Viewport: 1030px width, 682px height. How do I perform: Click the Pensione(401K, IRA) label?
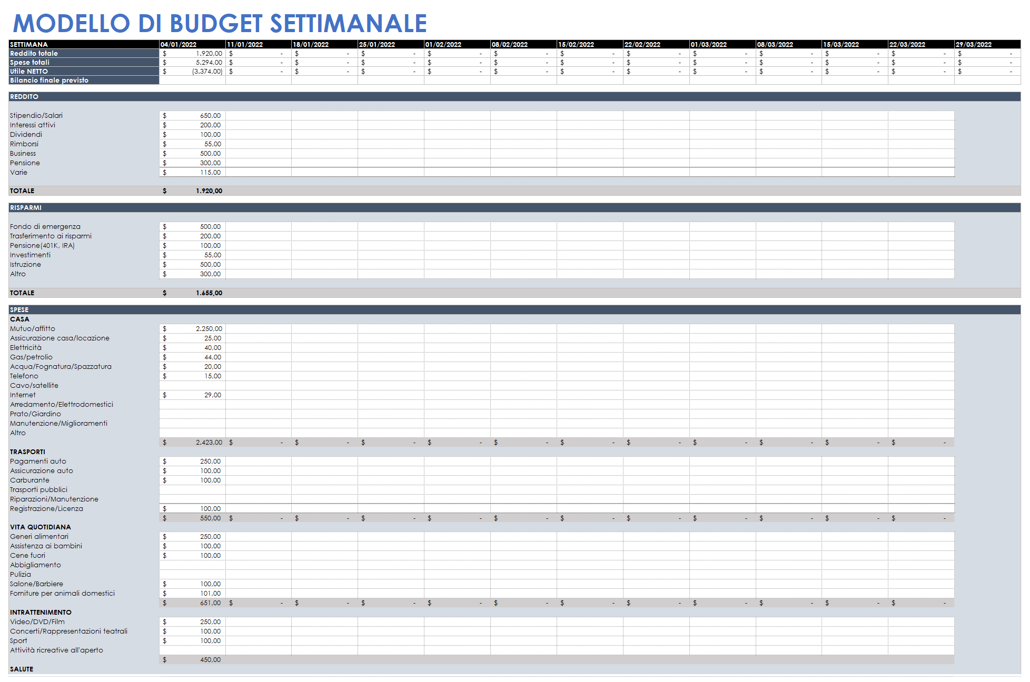tap(42, 246)
